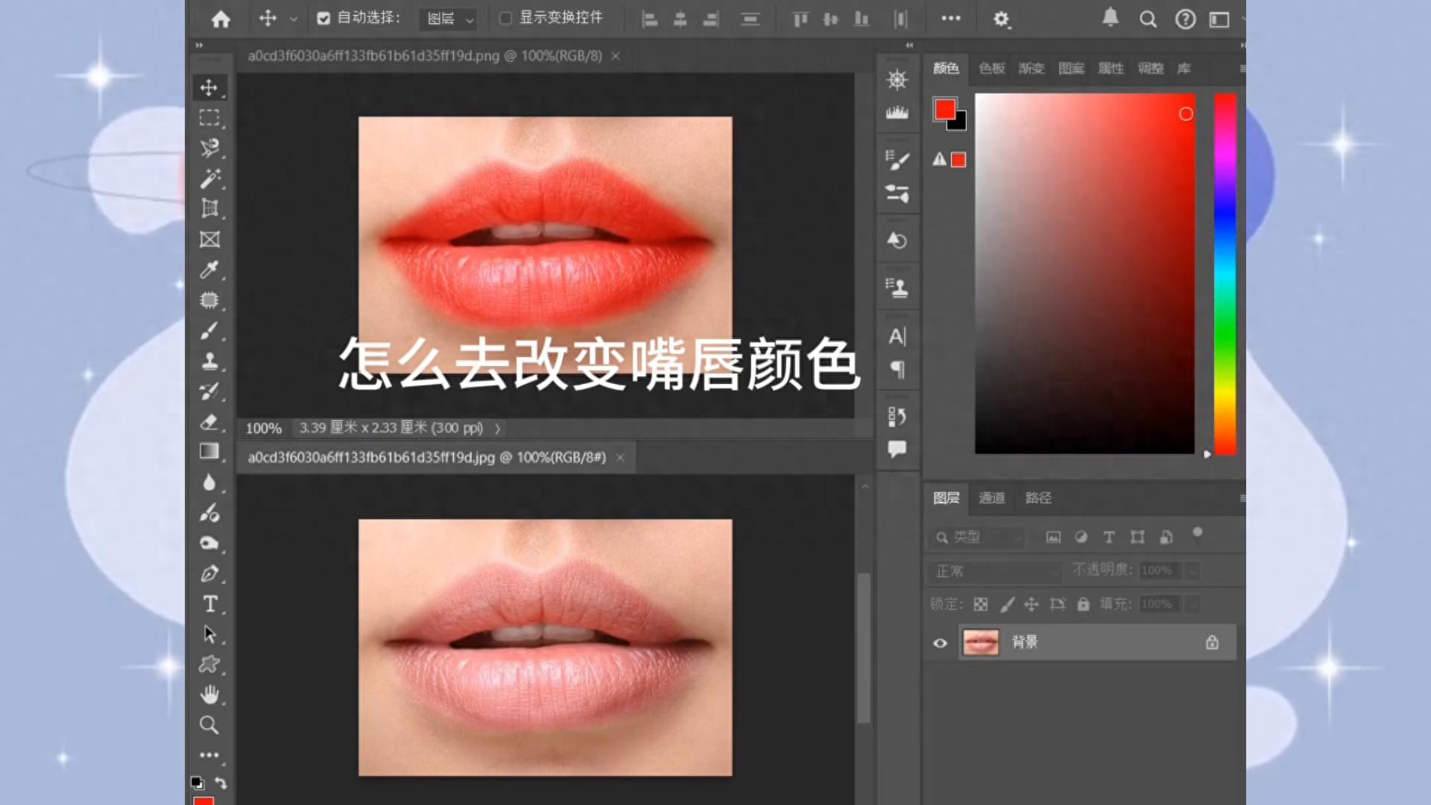
Task: Select the Magic Wand tool
Action: tap(209, 178)
